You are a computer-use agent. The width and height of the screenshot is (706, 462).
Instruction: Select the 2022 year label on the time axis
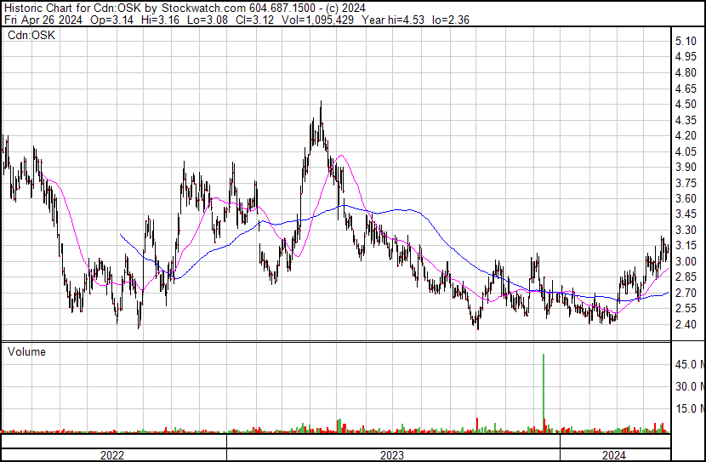coord(112,455)
